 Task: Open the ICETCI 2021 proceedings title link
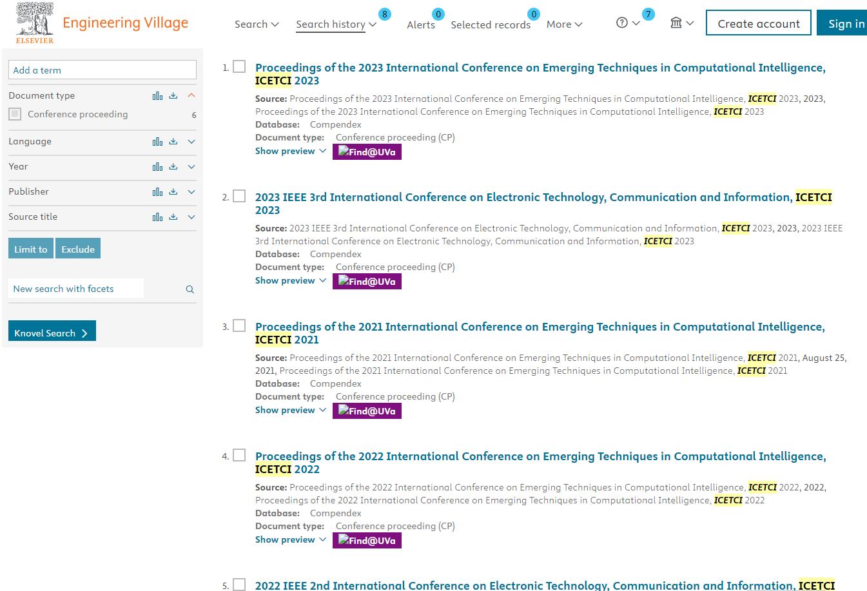pos(540,333)
